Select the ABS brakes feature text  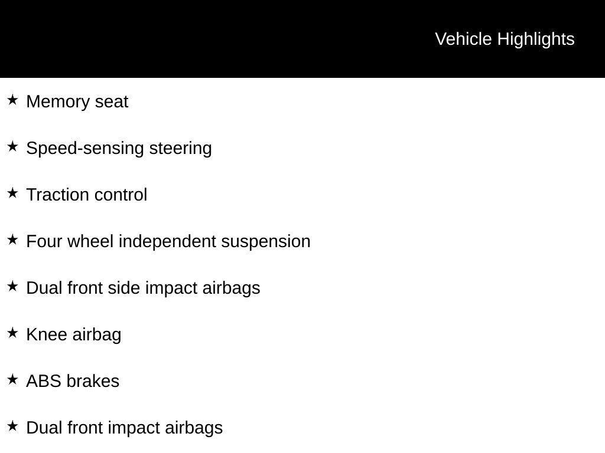click(73, 381)
